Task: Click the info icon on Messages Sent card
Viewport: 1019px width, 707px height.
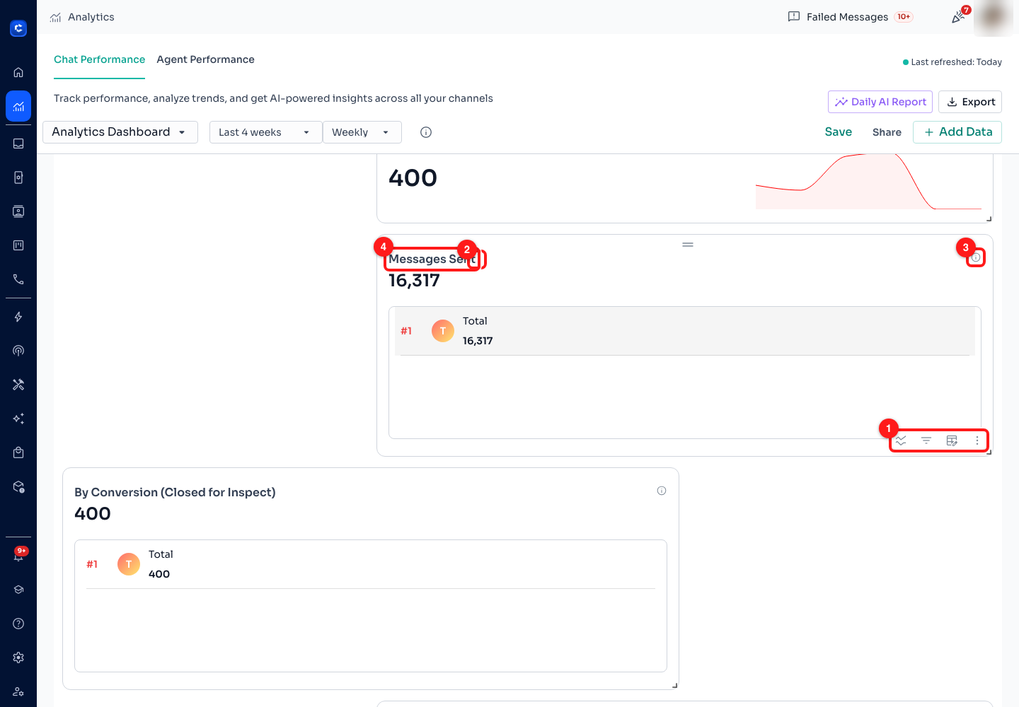Action: tap(976, 257)
